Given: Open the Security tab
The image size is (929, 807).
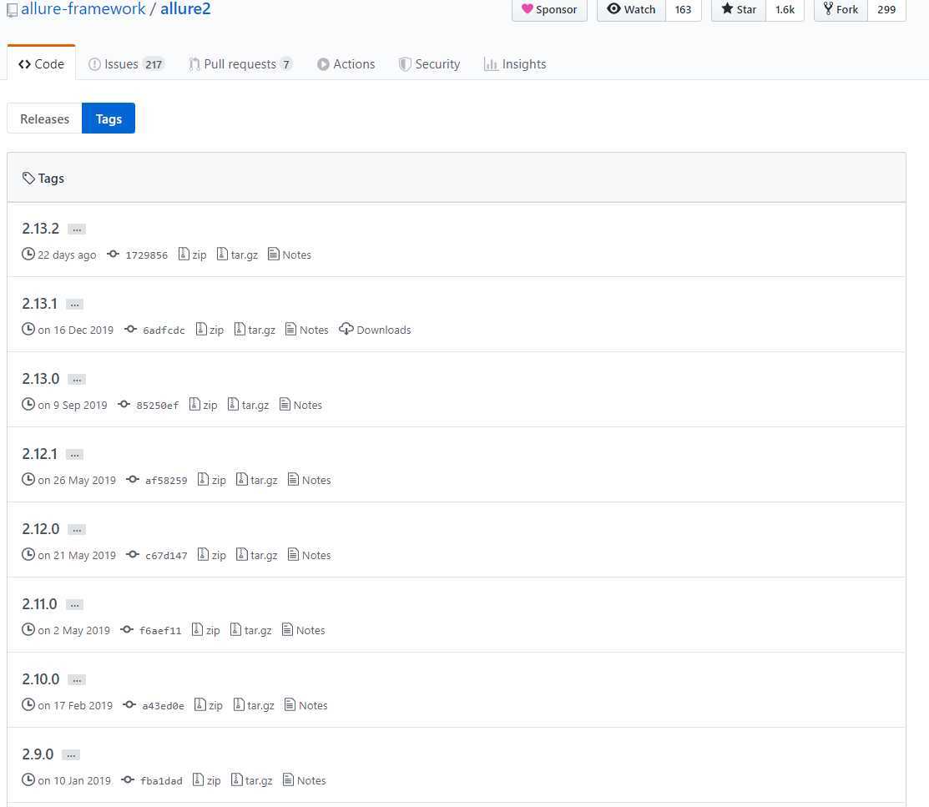Looking at the screenshot, I should click(x=430, y=64).
